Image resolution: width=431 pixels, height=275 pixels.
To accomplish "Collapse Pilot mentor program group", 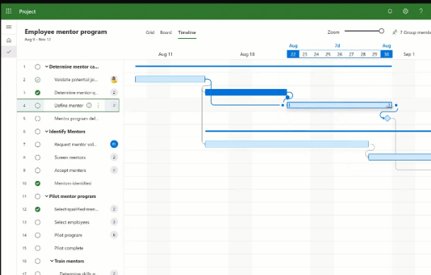I will coord(47,197).
